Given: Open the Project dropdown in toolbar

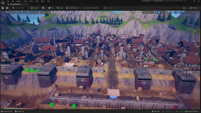Looking at the screenshot, I should [x=35, y=8].
